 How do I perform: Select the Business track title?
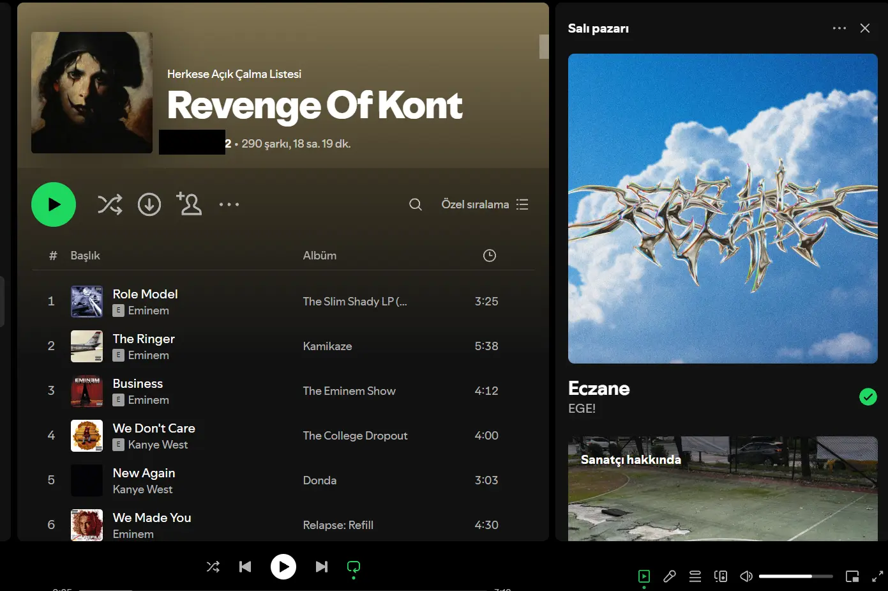pyautogui.click(x=138, y=383)
